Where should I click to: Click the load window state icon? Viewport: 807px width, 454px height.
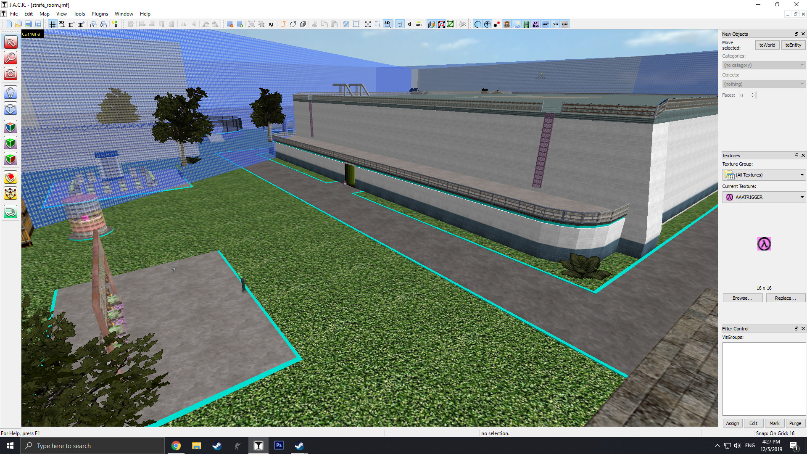[x=93, y=24]
